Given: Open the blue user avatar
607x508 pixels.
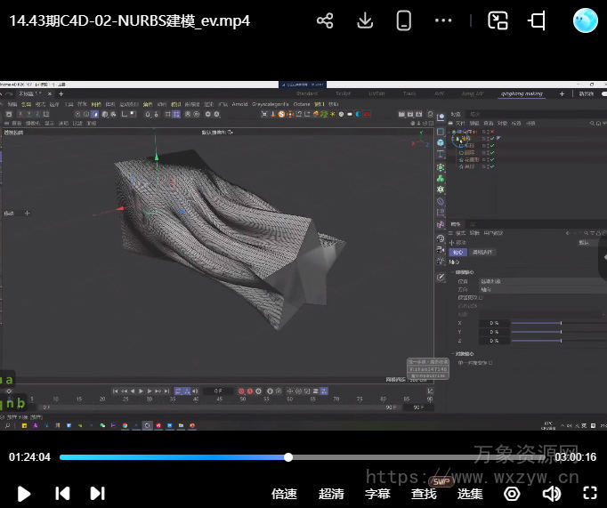Looking at the screenshot, I should [585, 20].
